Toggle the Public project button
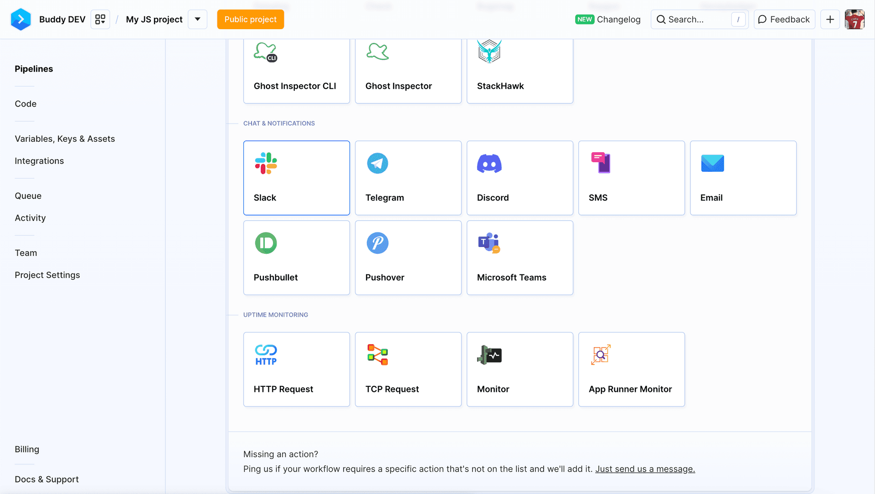Screen dimensions: 875x494 [x=250, y=19]
